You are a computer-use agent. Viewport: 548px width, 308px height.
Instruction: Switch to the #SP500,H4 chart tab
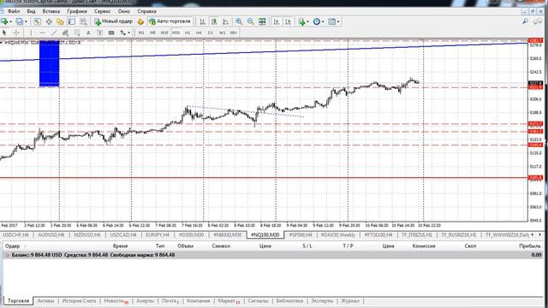[301, 234]
